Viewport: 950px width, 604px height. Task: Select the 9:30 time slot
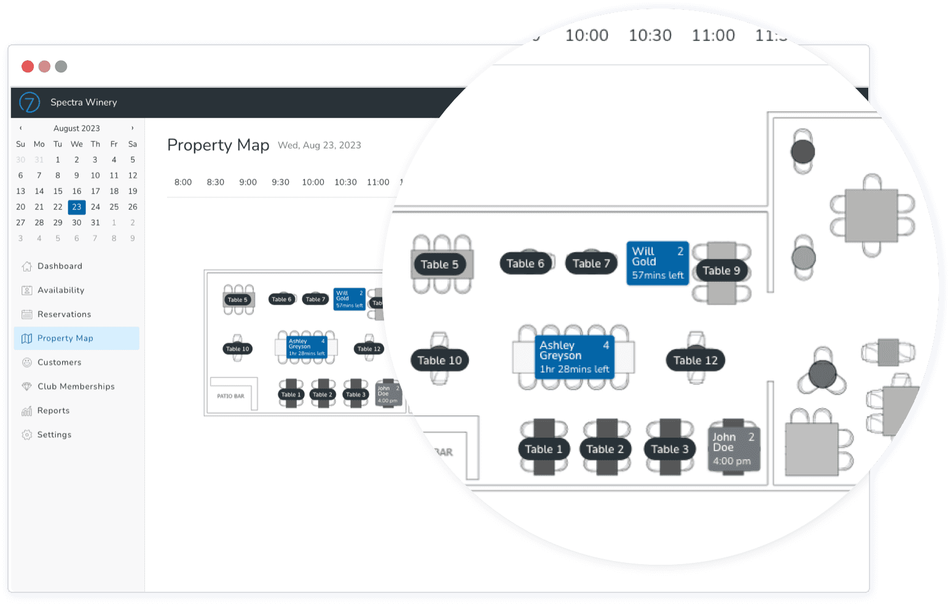(x=281, y=182)
